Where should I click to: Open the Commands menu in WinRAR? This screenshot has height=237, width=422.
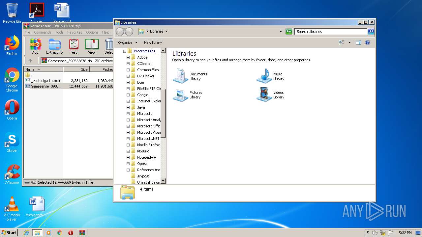[43, 32]
